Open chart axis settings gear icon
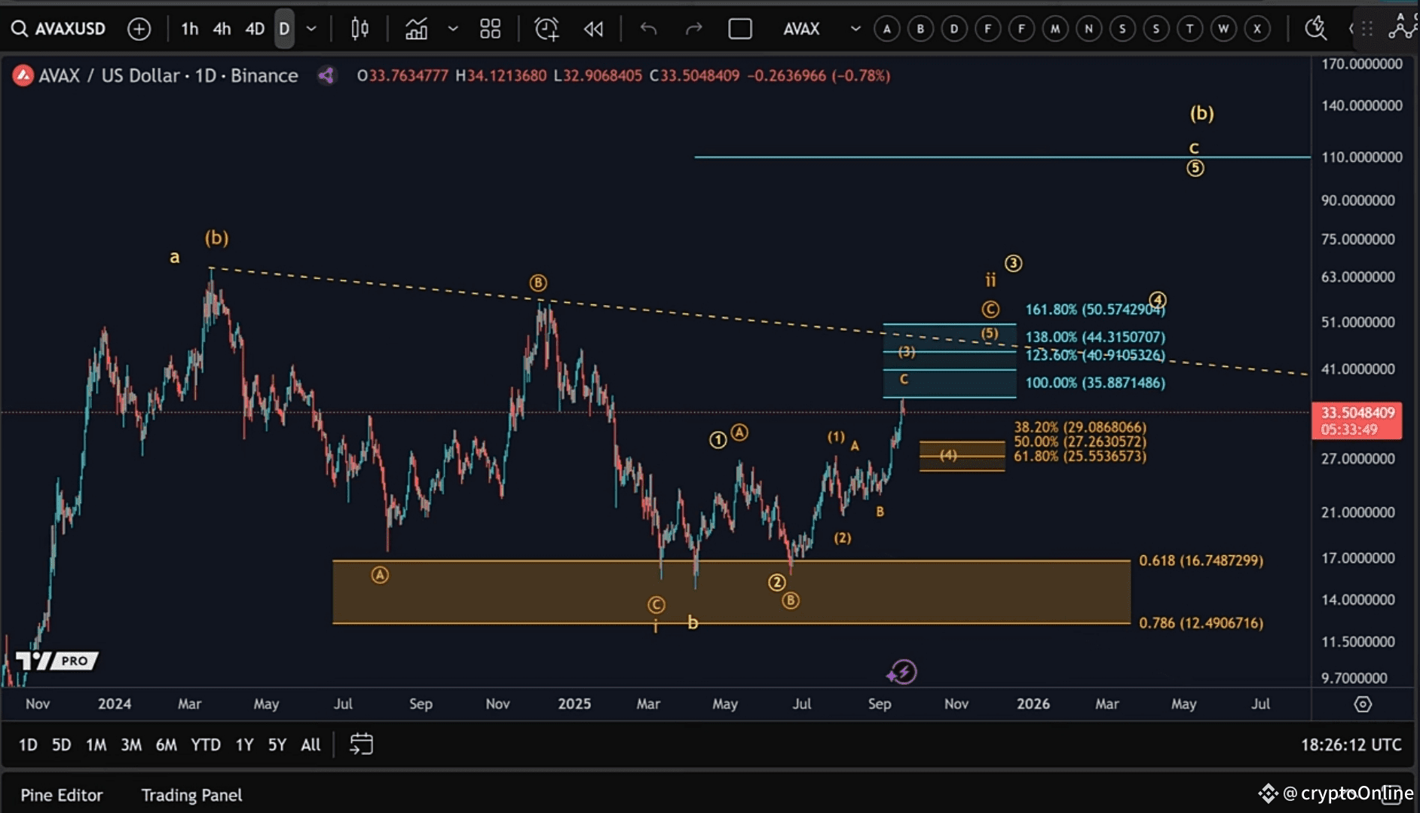Viewport: 1420px width, 813px height. pyautogui.click(x=1363, y=704)
